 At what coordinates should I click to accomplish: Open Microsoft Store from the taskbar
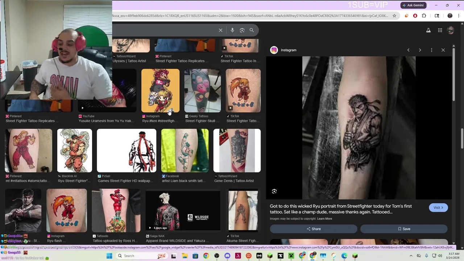196,256
